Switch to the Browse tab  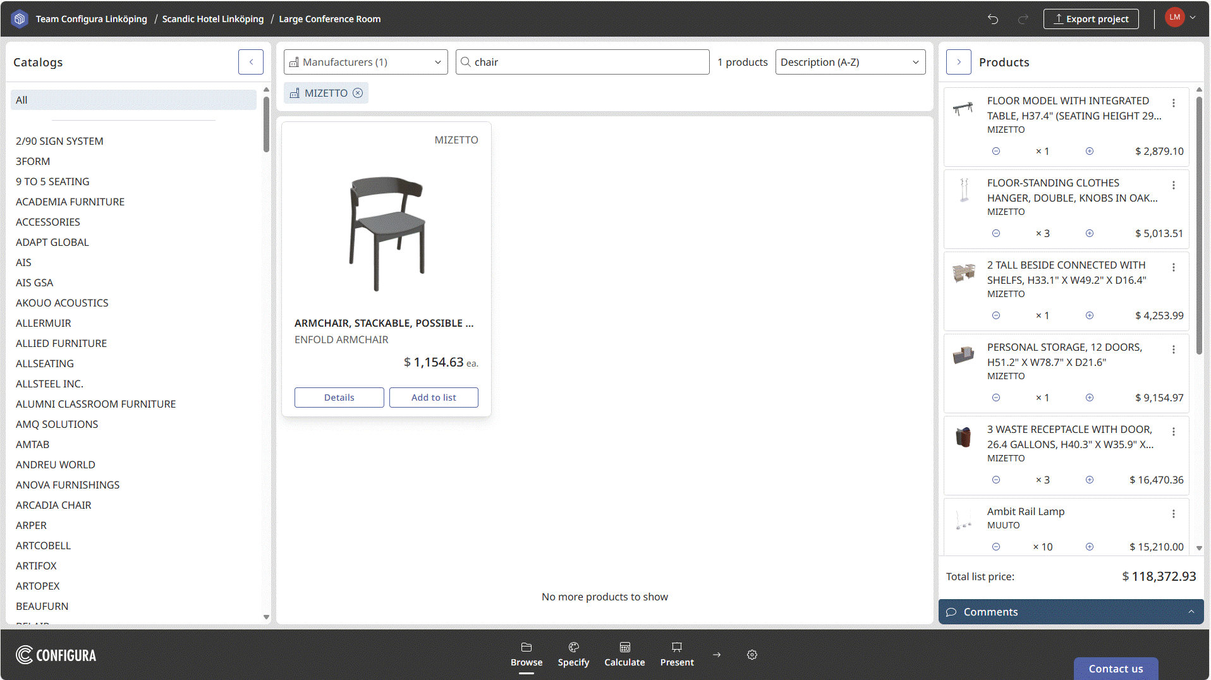pos(526,655)
